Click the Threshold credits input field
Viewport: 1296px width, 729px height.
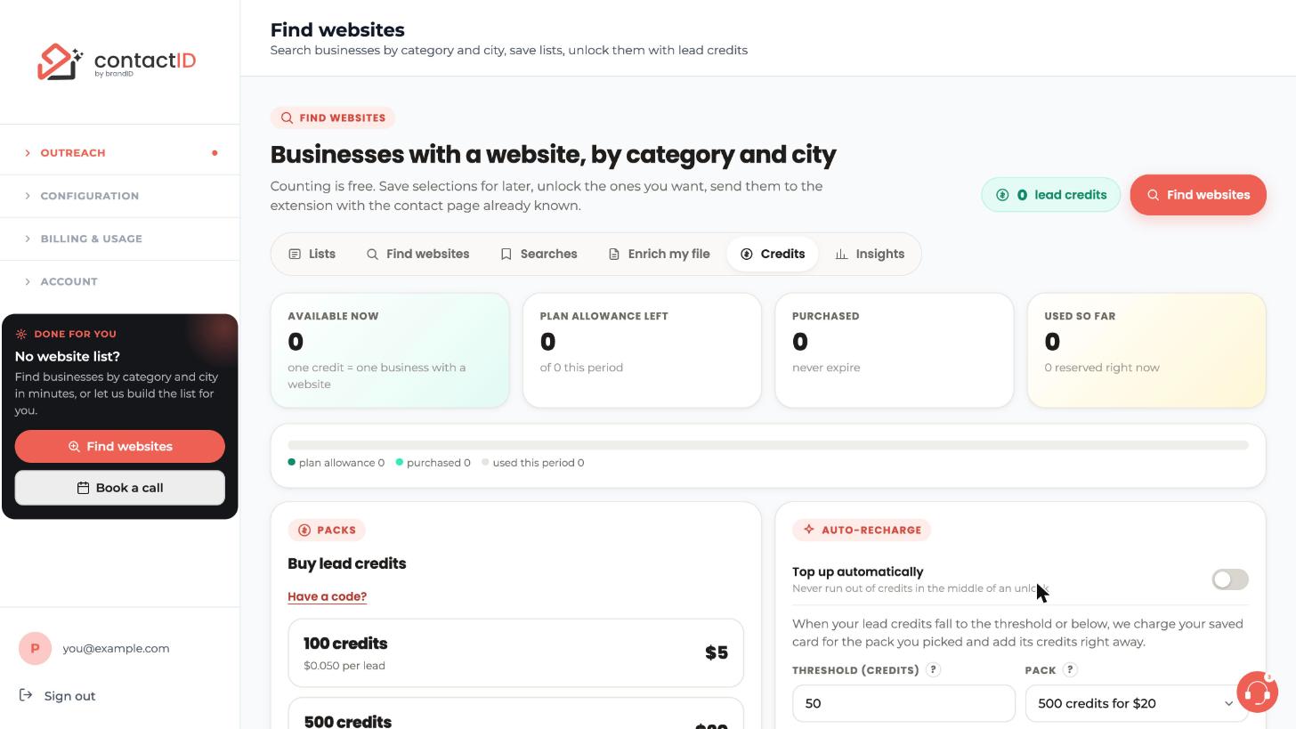tap(903, 703)
